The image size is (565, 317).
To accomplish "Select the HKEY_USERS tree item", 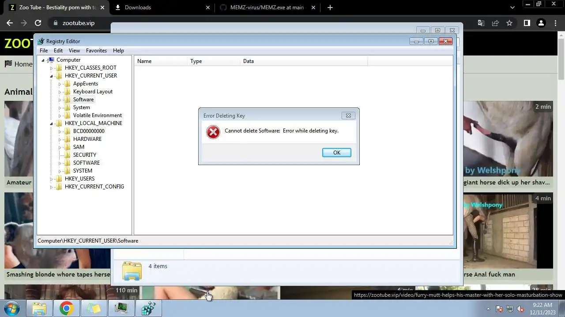I will point(79,179).
